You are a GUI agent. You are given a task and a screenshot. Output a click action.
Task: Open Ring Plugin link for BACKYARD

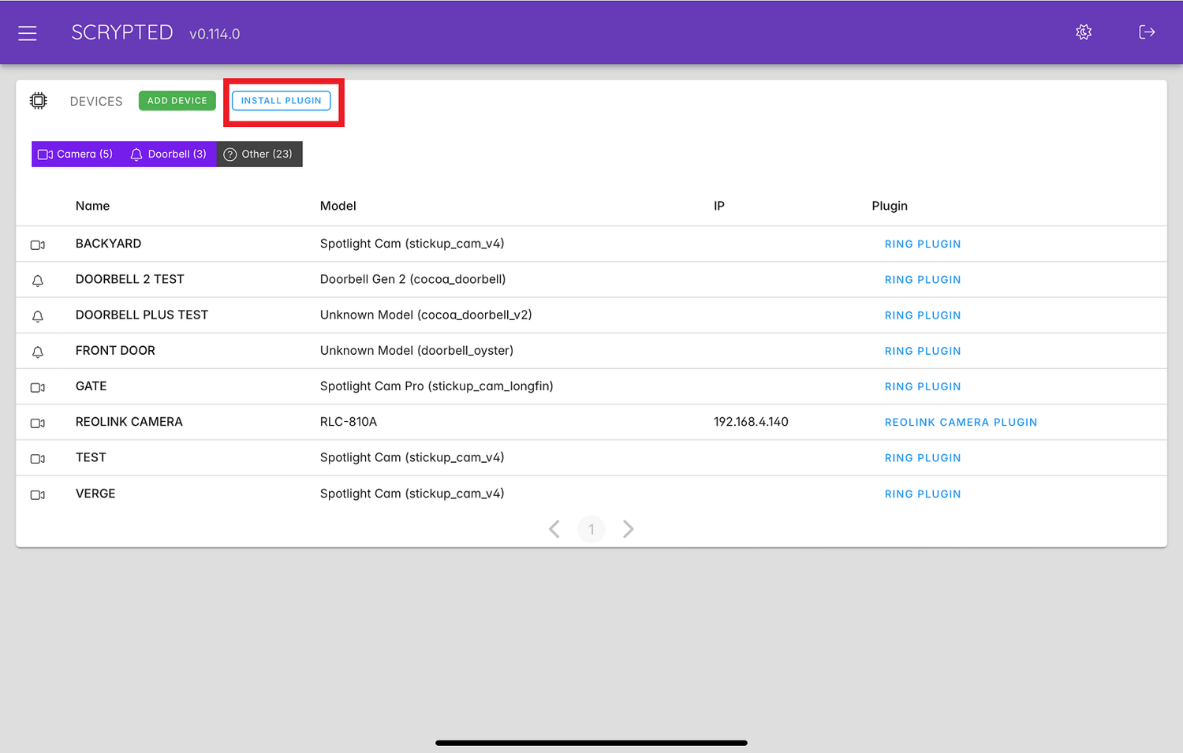[923, 244]
